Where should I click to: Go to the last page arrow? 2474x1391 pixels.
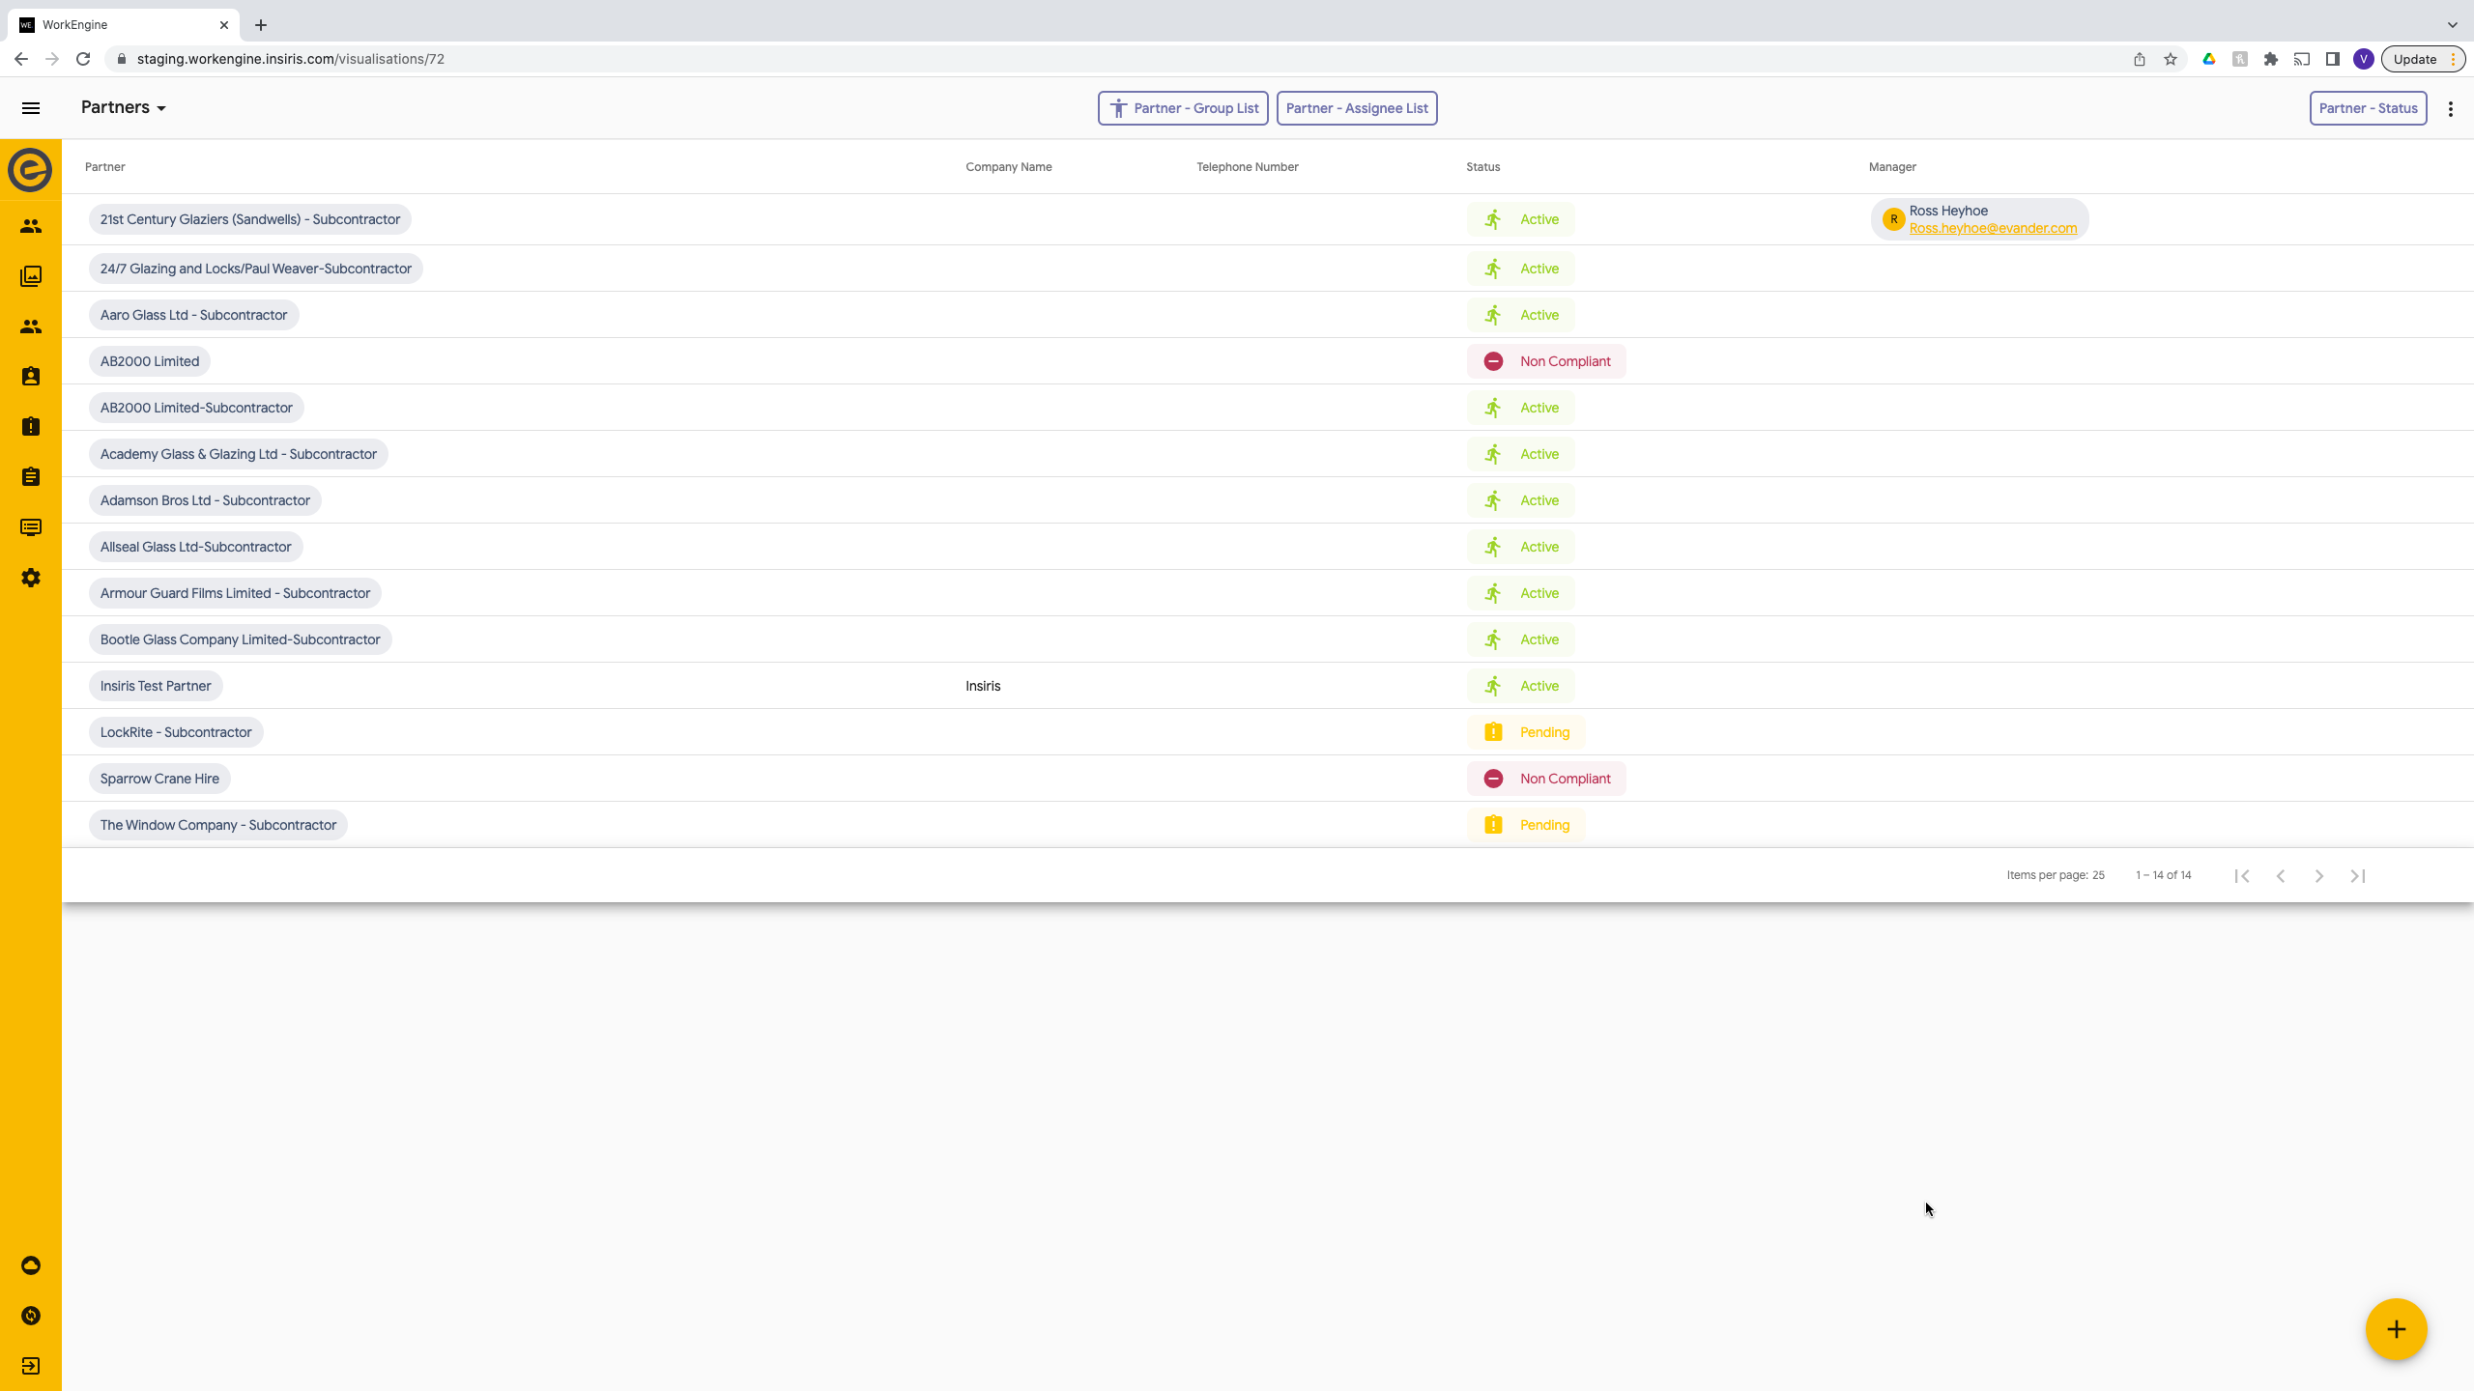[2358, 876]
